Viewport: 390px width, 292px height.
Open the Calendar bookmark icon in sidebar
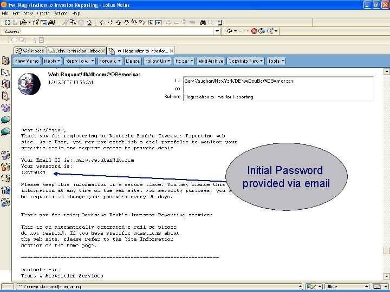5,84
